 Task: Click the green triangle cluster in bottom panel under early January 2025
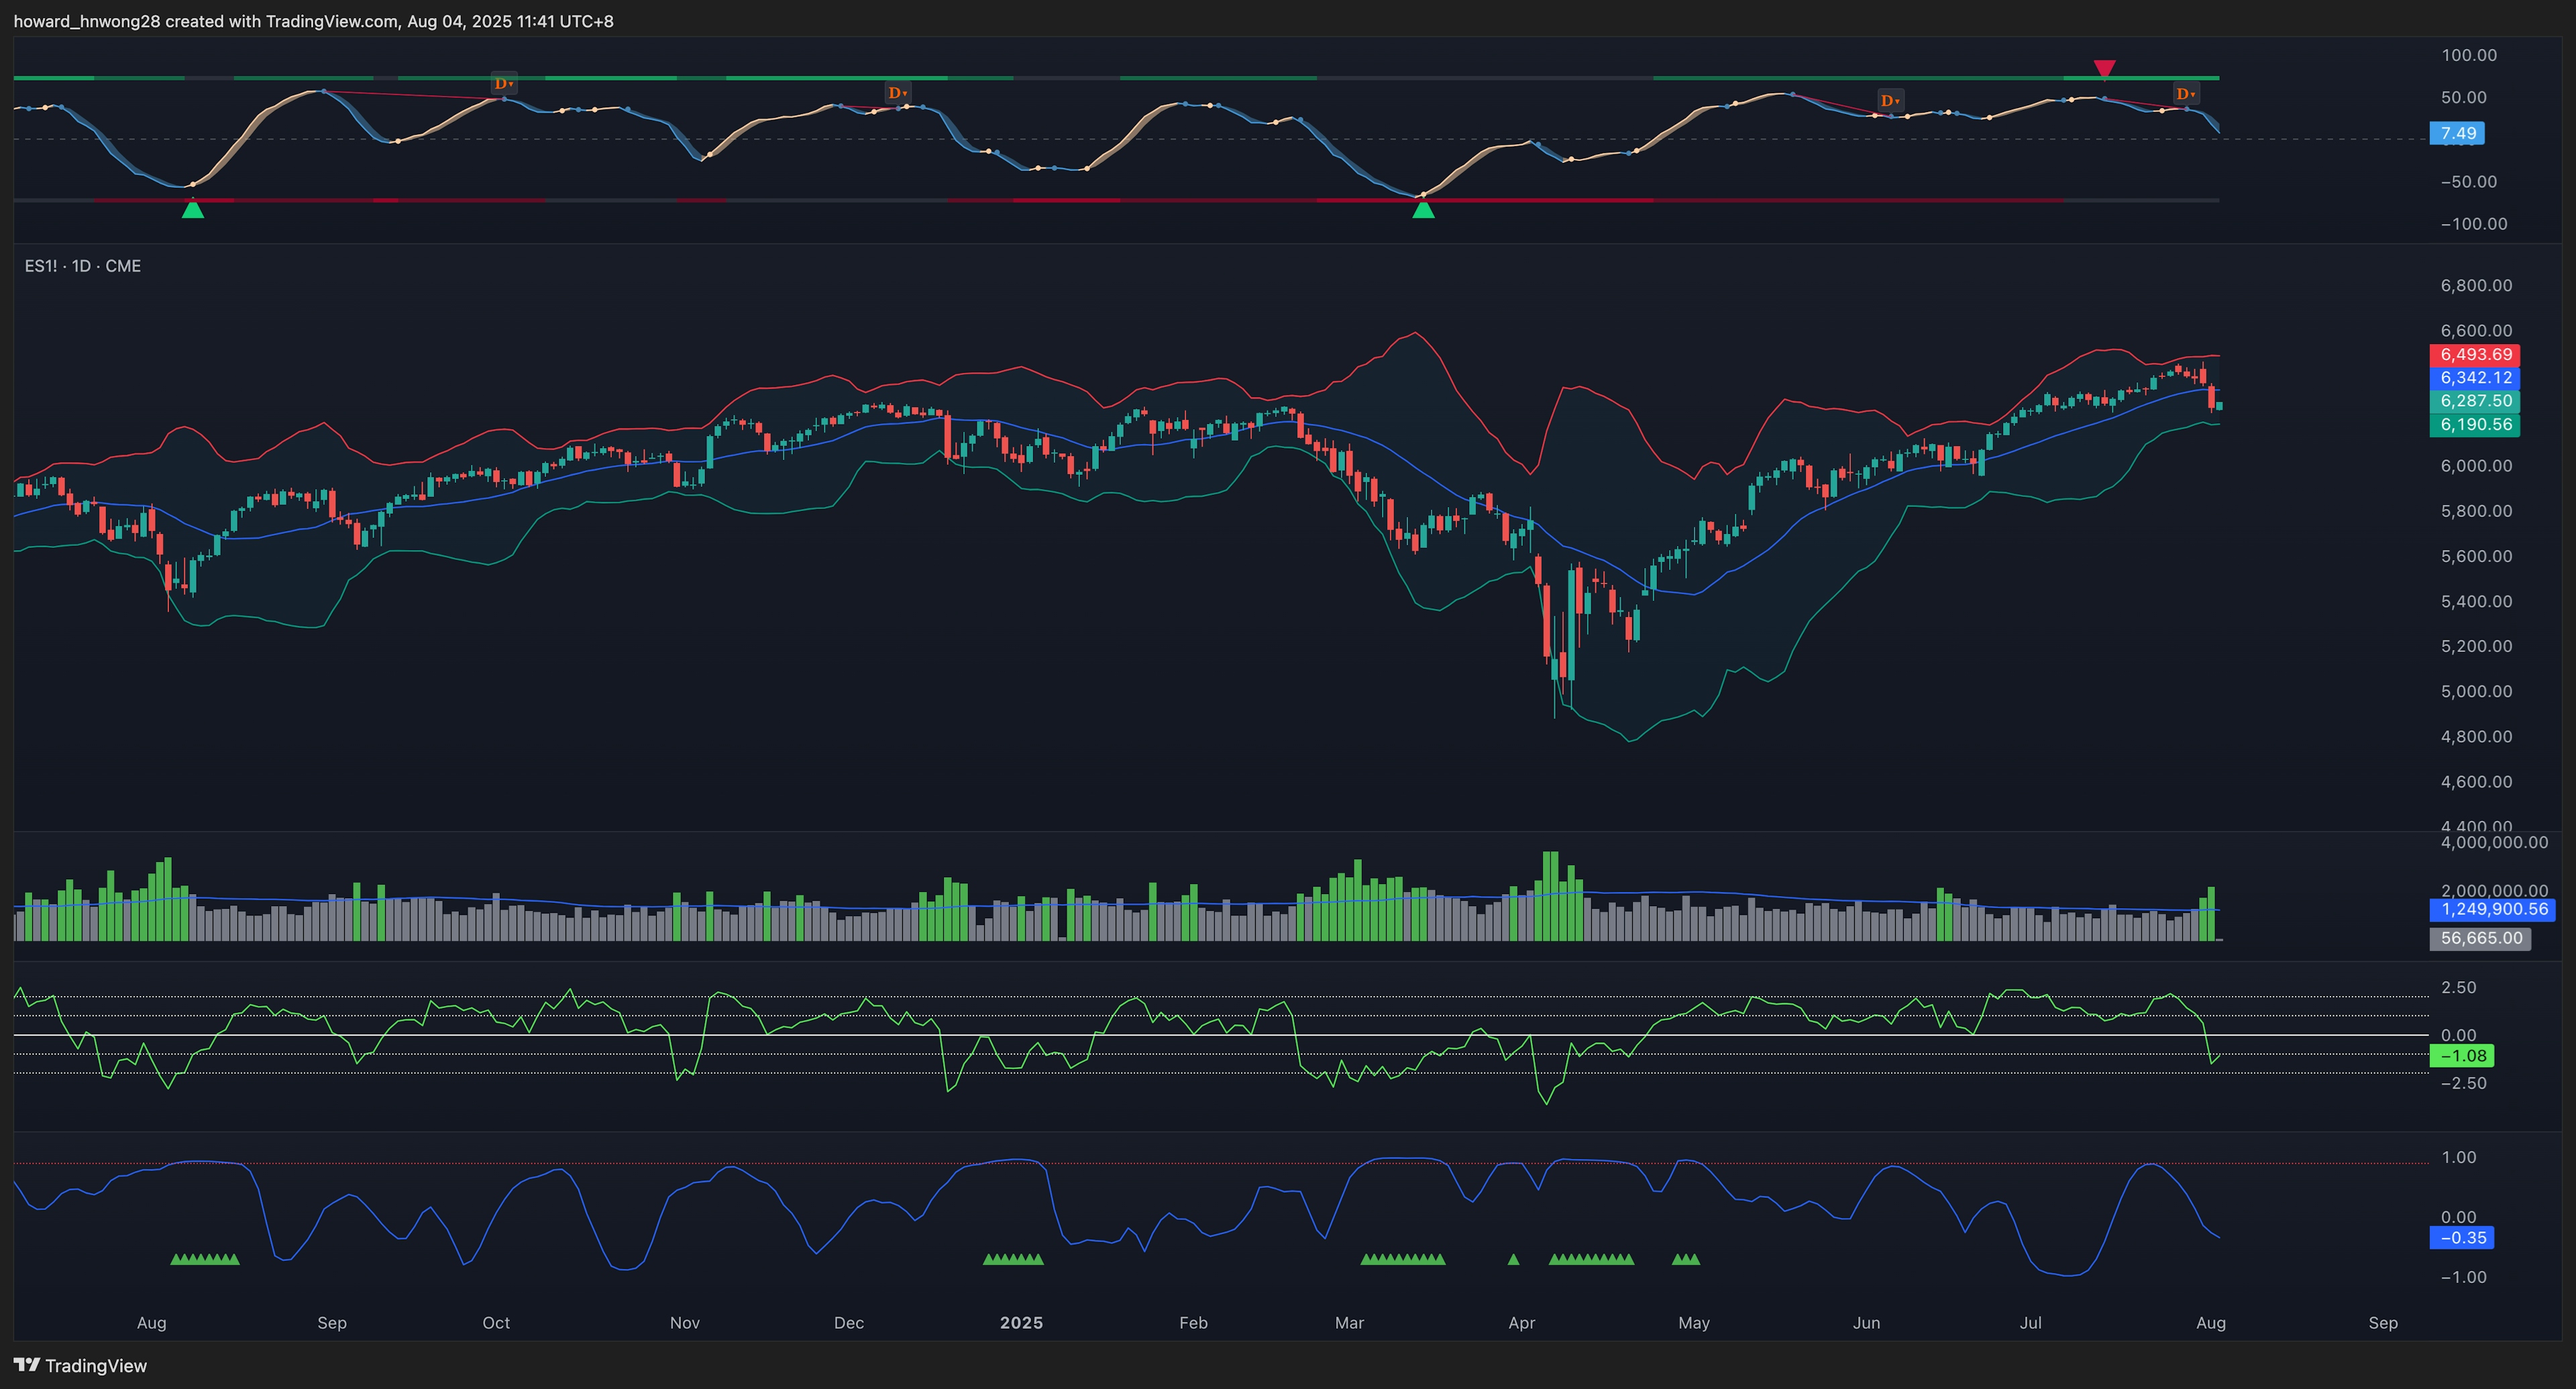1013,1259
